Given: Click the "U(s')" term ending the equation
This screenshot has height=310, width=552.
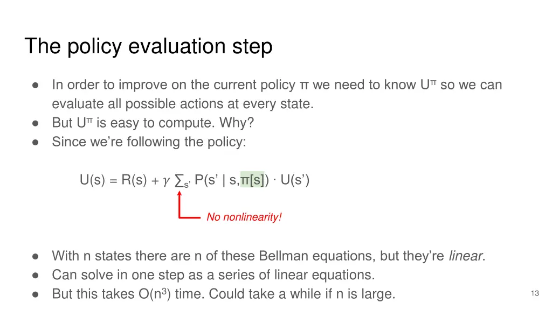Looking at the screenshot, I should (295, 180).
